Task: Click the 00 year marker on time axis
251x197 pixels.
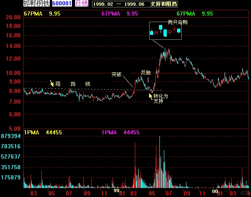Action: coord(215,191)
